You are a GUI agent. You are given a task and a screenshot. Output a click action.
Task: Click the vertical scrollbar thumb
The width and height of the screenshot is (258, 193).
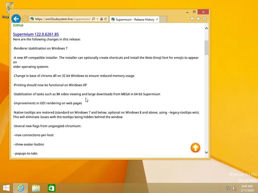pos(207,48)
